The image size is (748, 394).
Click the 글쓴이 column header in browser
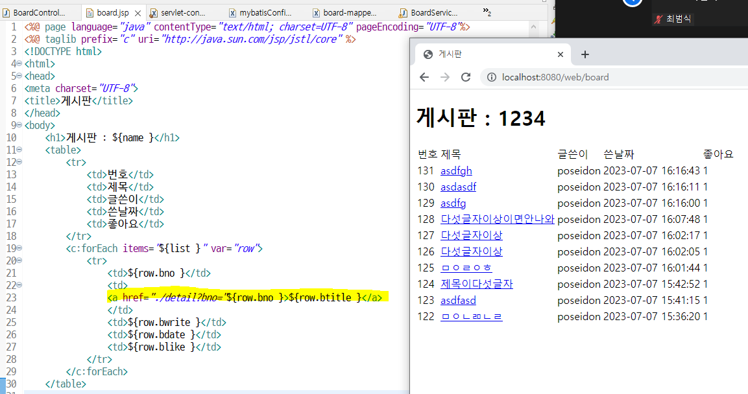tap(572, 154)
